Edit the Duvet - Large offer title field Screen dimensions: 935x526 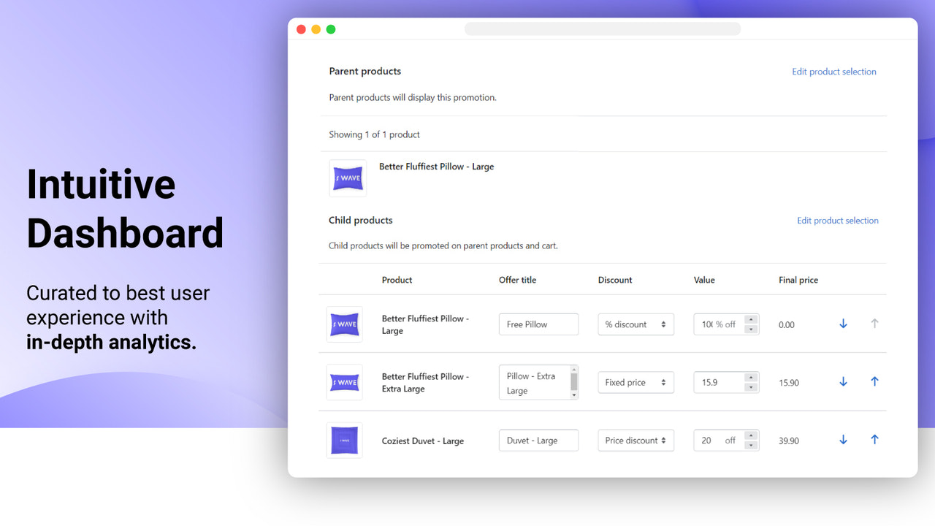538,440
